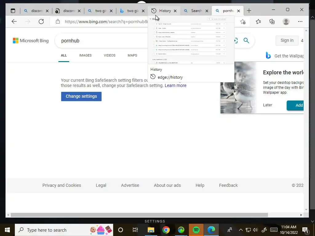Dismiss wallpaper promo with Later
The width and height of the screenshot is (315, 236).
click(x=267, y=105)
